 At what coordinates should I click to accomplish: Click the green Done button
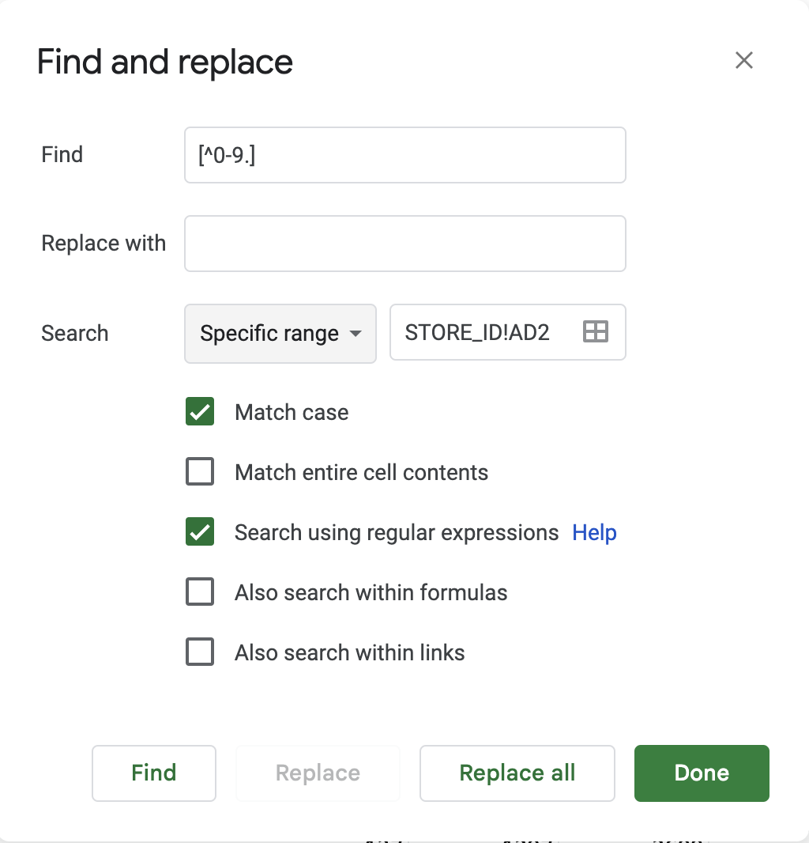coord(702,773)
